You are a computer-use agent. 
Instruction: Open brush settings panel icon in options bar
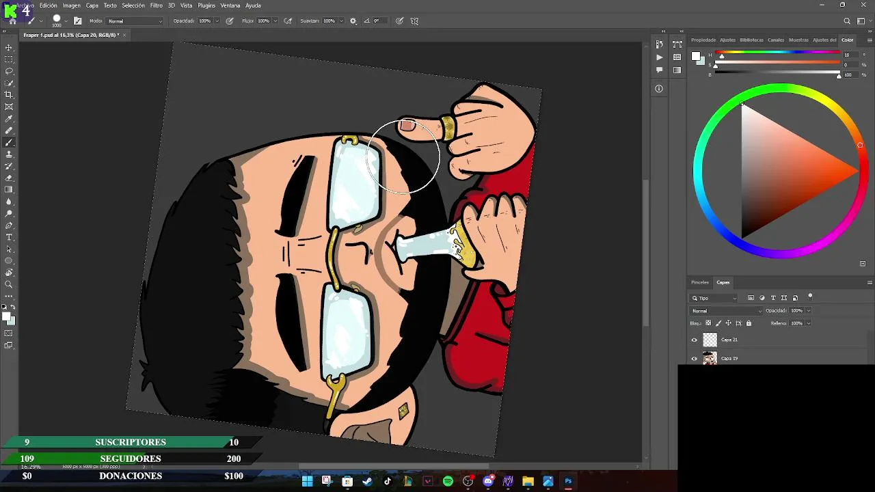click(x=77, y=21)
